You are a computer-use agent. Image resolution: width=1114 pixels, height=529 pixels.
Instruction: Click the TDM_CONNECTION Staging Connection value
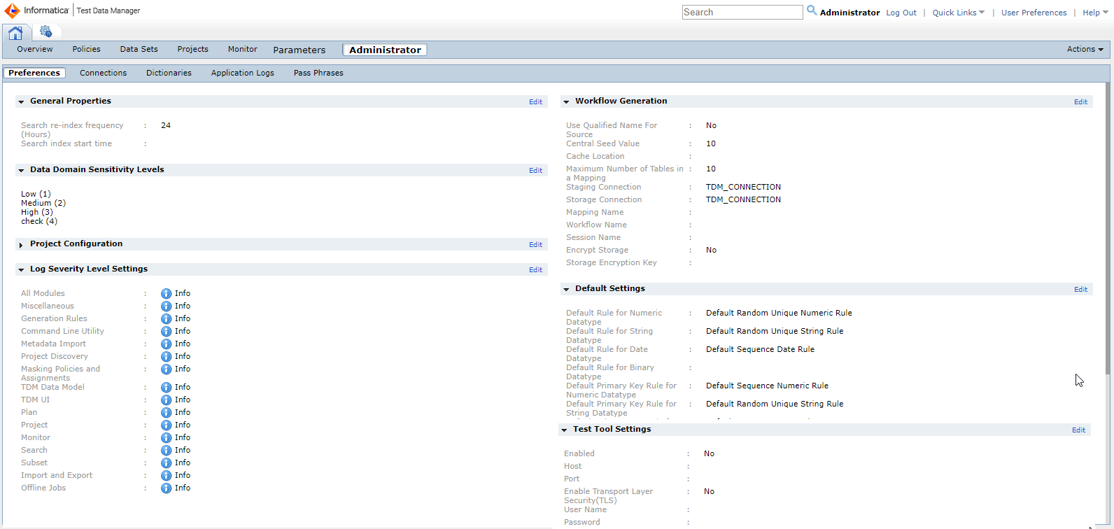743,187
